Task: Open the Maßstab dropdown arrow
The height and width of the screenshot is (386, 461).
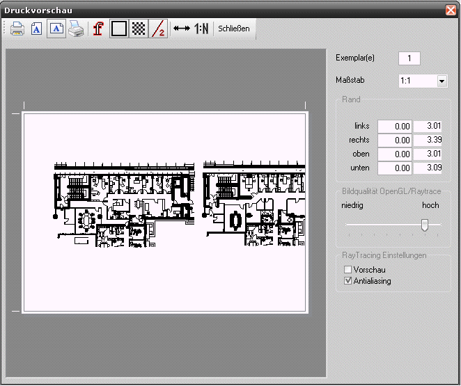Action: coord(442,81)
